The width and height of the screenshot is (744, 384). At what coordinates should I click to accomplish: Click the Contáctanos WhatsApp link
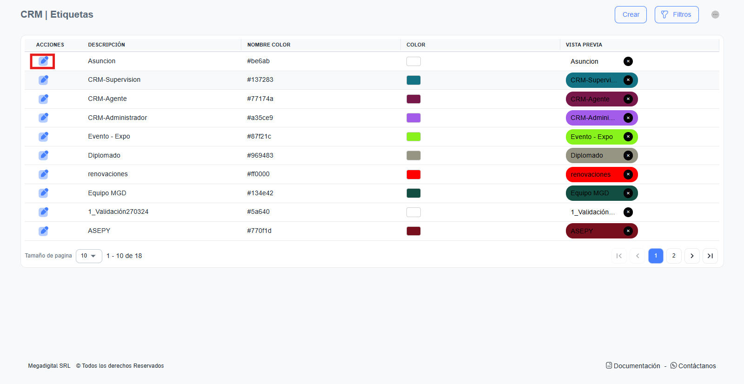693,366
